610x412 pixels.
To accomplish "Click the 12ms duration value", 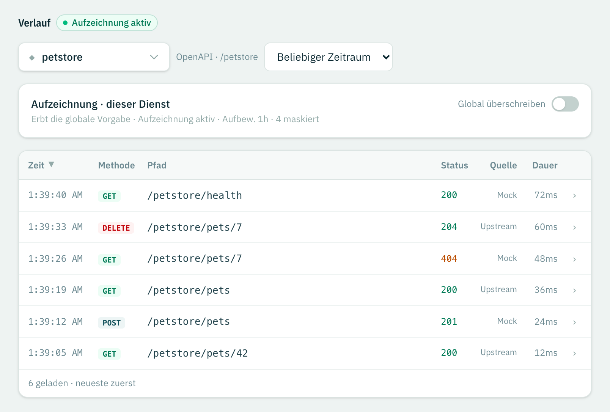I will click(x=546, y=353).
